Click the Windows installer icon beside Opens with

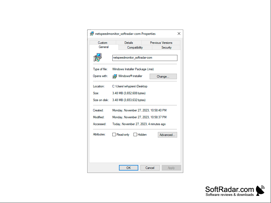pos(114,76)
